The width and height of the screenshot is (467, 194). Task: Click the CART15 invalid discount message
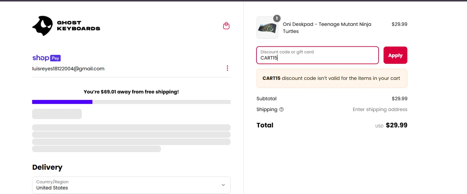(332, 78)
